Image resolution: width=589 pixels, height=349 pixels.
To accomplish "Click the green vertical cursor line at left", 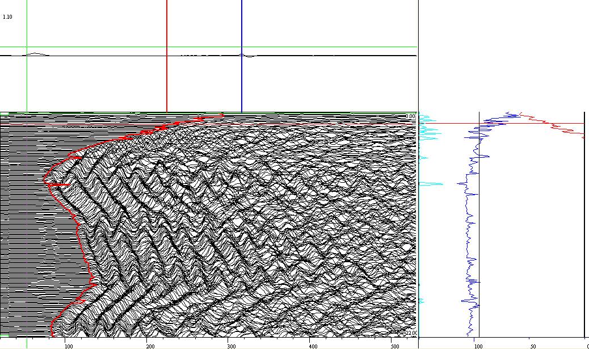I will [27, 85].
